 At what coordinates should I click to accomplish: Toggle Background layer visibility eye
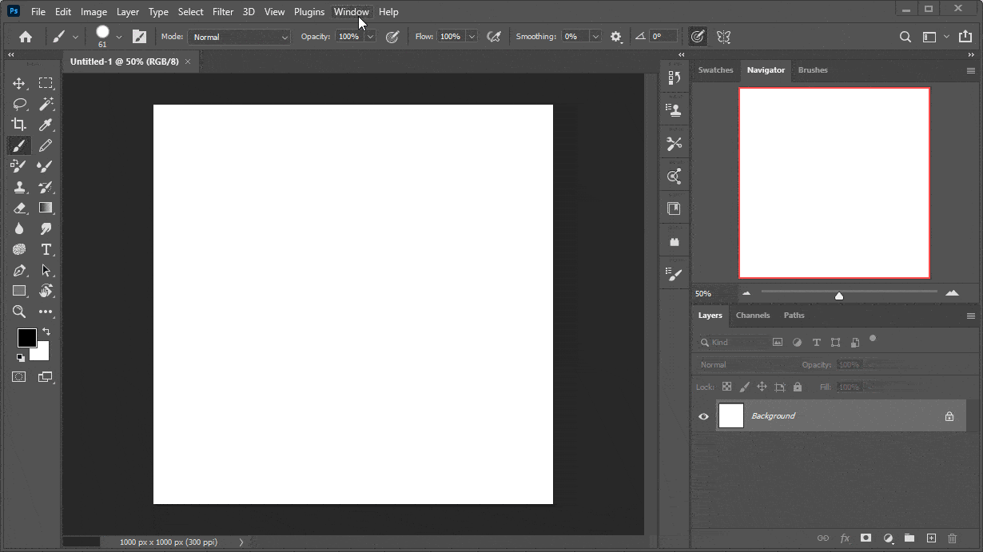tap(703, 416)
